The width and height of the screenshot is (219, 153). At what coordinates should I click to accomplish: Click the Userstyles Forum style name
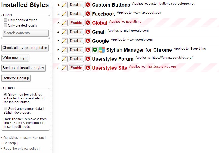tap(113, 59)
